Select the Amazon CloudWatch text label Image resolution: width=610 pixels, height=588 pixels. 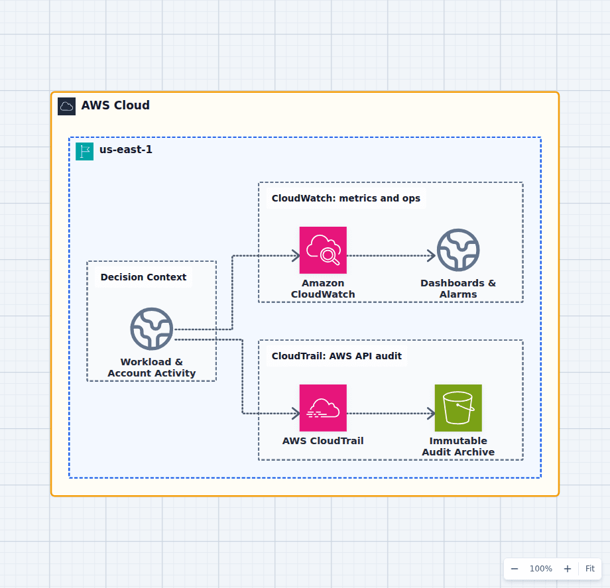(x=323, y=288)
